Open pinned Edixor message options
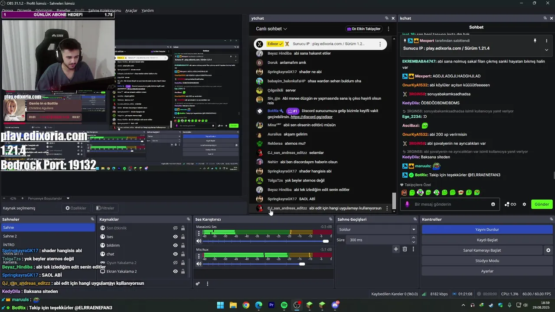 tap(380, 44)
